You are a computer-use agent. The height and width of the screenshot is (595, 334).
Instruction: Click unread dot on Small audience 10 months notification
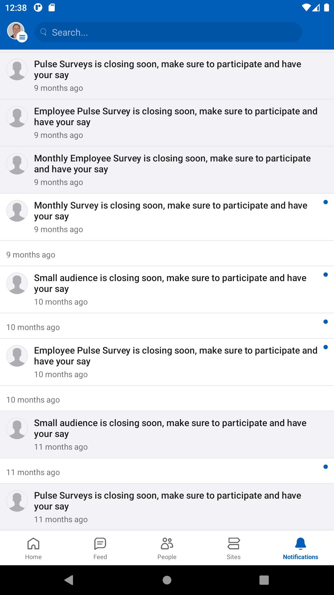(325, 275)
